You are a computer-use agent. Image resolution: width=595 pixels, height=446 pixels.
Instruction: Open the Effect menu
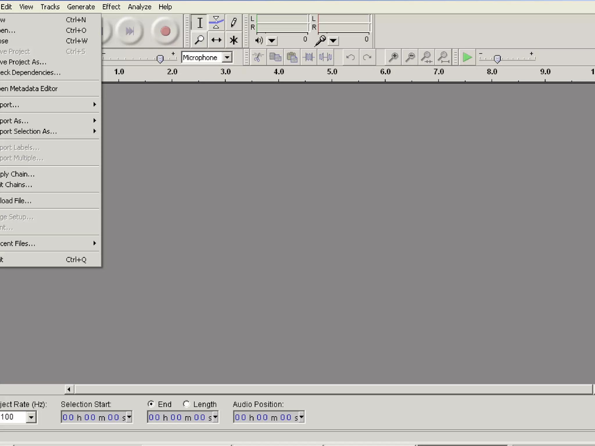click(x=111, y=7)
